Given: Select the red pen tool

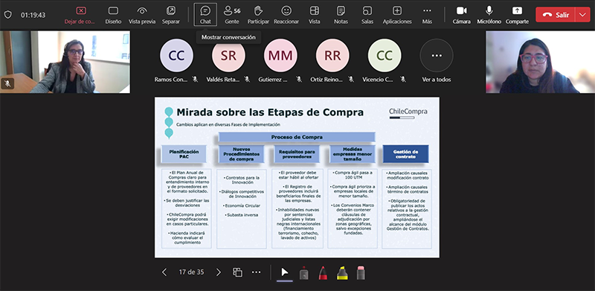Looking at the screenshot, I should [323, 272].
